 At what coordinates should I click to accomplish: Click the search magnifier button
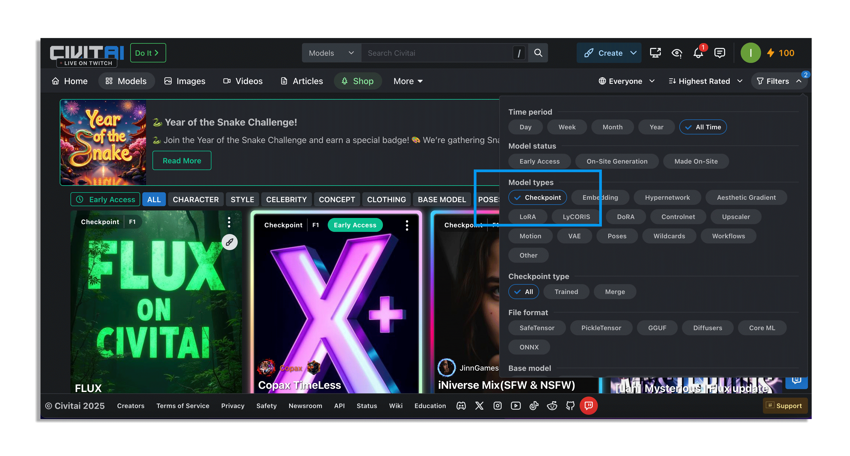coord(538,53)
